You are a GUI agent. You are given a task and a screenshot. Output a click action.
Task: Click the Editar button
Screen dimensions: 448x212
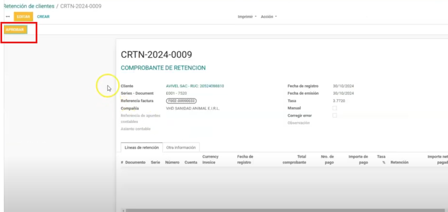pos(23,17)
